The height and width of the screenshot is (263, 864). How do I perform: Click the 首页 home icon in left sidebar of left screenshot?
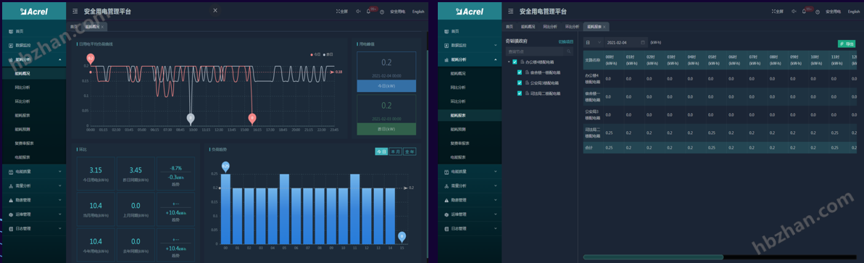pos(10,31)
